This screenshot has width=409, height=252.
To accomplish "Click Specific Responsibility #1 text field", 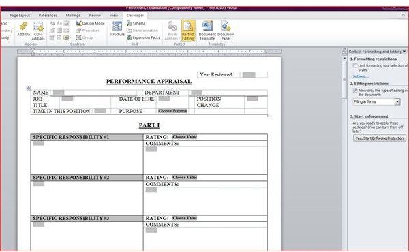I will (x=39, y=143).
